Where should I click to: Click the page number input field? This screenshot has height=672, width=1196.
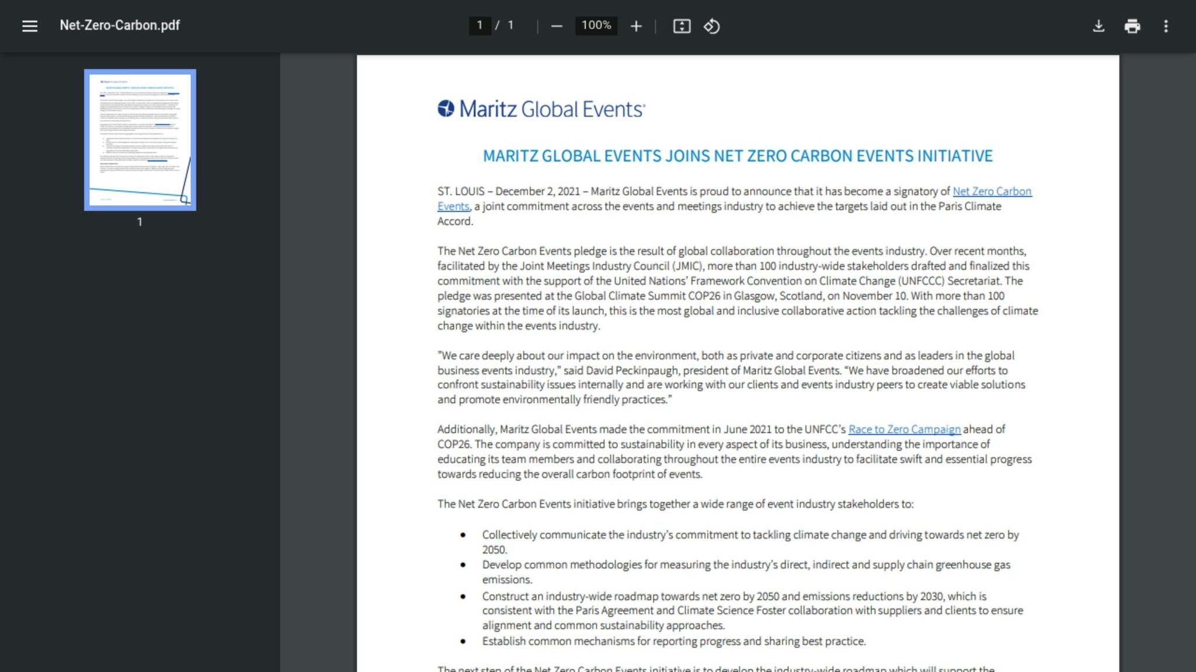pyautogui.click(x=479, y=26)
